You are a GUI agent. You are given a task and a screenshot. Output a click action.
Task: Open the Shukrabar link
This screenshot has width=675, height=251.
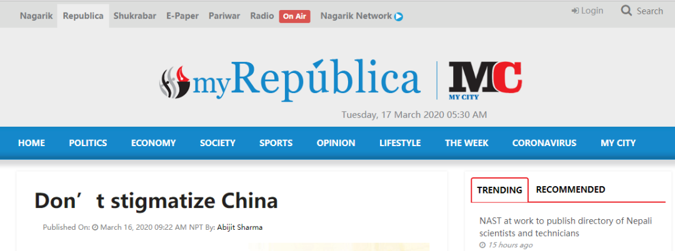[135, 16]
